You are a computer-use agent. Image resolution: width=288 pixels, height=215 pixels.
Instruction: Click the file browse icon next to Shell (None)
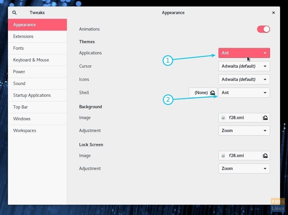coord(213,93)
